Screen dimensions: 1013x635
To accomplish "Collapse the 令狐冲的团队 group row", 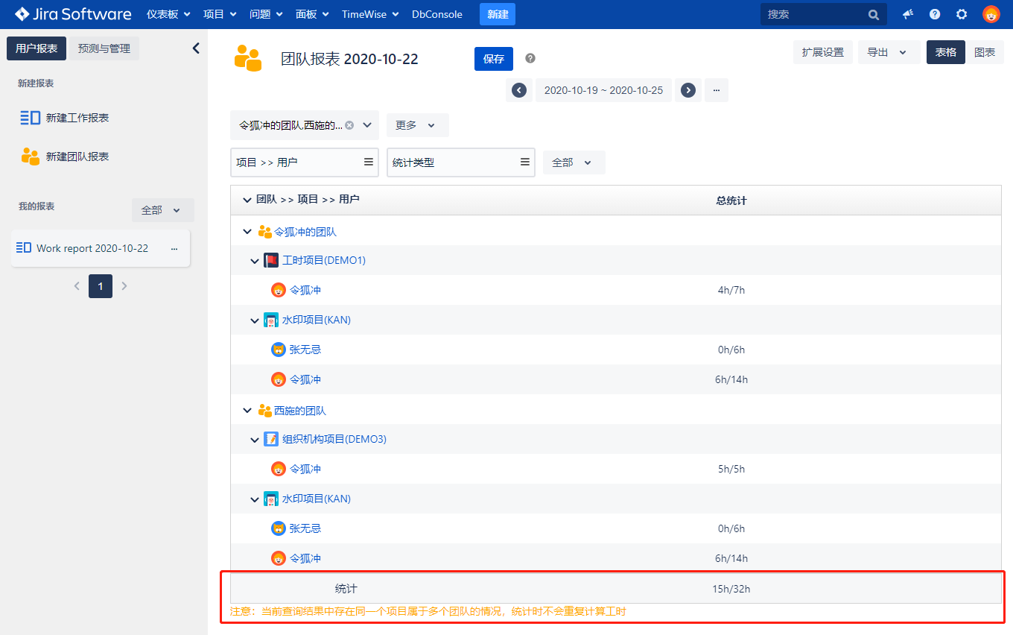I will pyautogui.click(x=247, y=232).
